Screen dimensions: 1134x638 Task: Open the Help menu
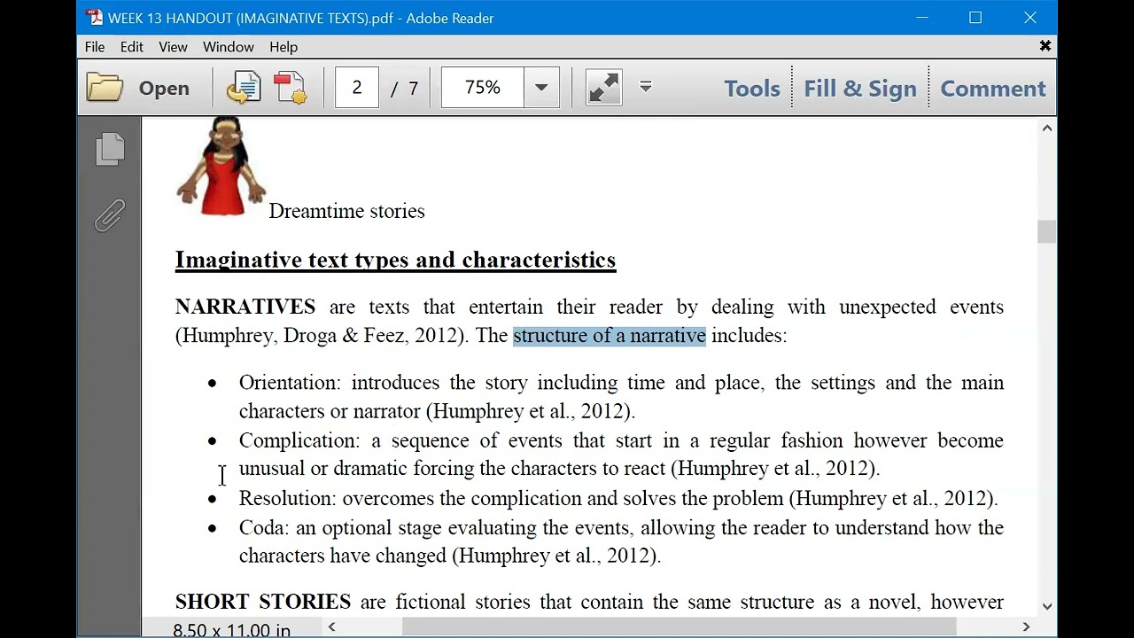pos(283,47)
